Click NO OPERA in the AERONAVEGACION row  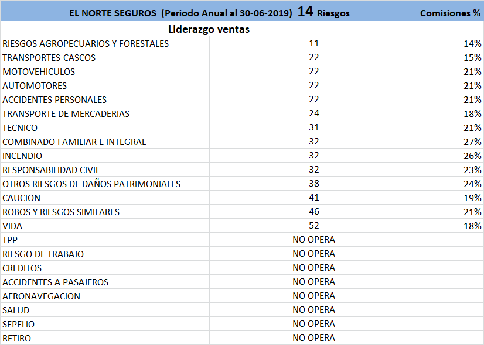(x=314, y=296)
